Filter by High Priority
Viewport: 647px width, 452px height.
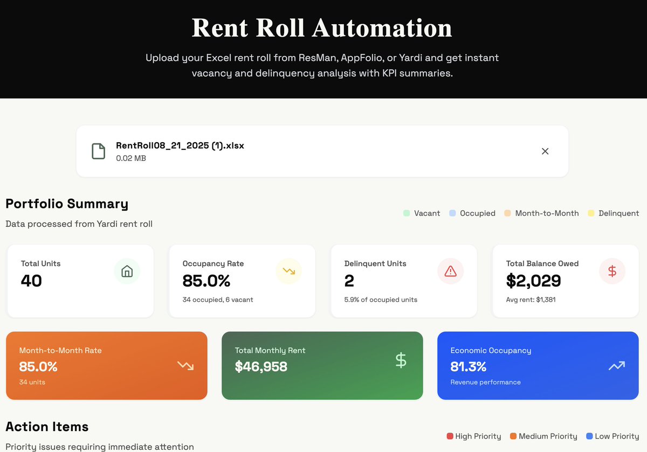[x=474, y=436]
